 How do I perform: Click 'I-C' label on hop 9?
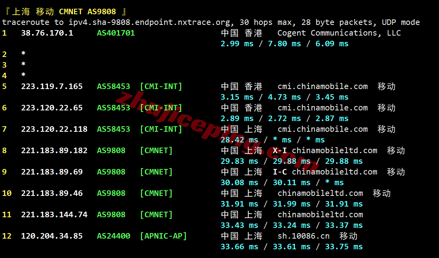point(280,172)
